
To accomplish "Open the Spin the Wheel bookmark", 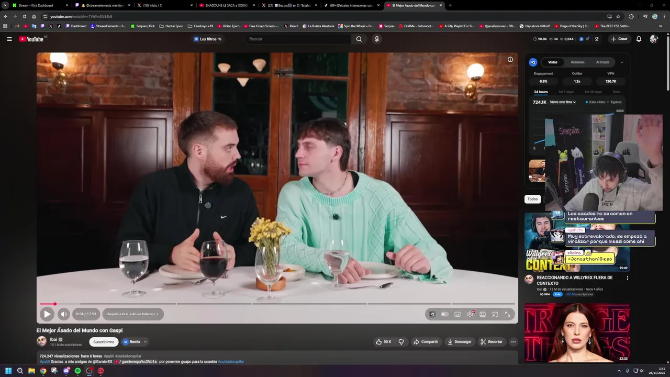I will (355, 26).
